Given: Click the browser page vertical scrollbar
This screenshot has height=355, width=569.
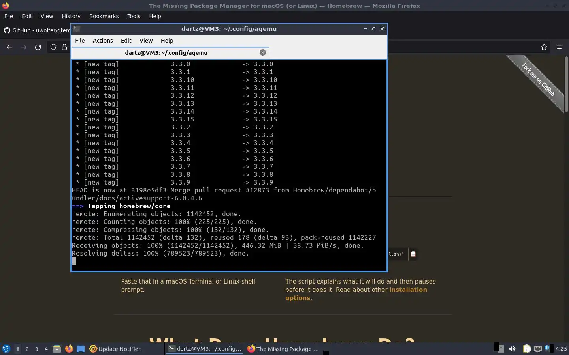Looking at the screenshot, I should (566, 85).
